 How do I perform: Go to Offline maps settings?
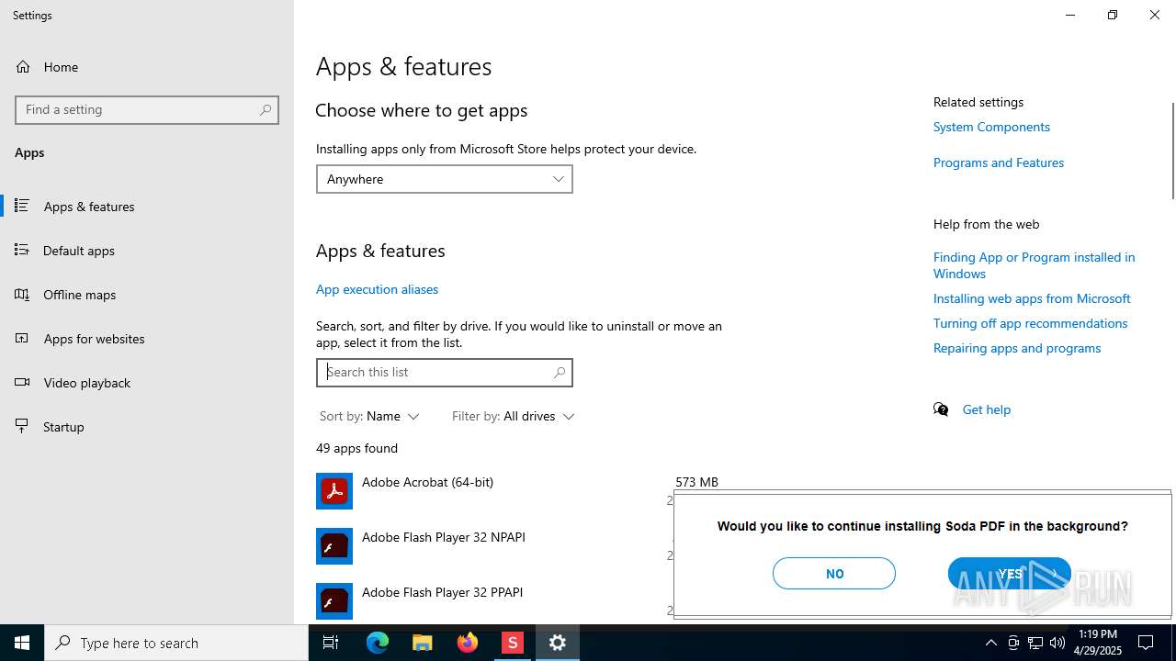(147, 295)
